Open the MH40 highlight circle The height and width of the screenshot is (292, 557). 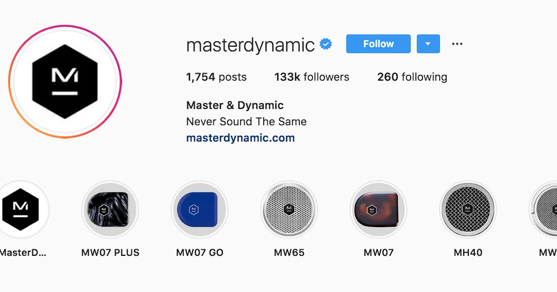point(468,209)
